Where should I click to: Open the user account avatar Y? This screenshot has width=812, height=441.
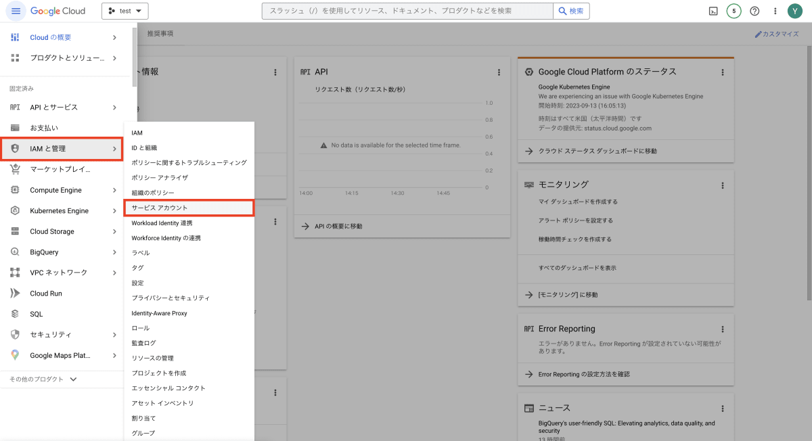pyautogui.click(x=795, y=11)
